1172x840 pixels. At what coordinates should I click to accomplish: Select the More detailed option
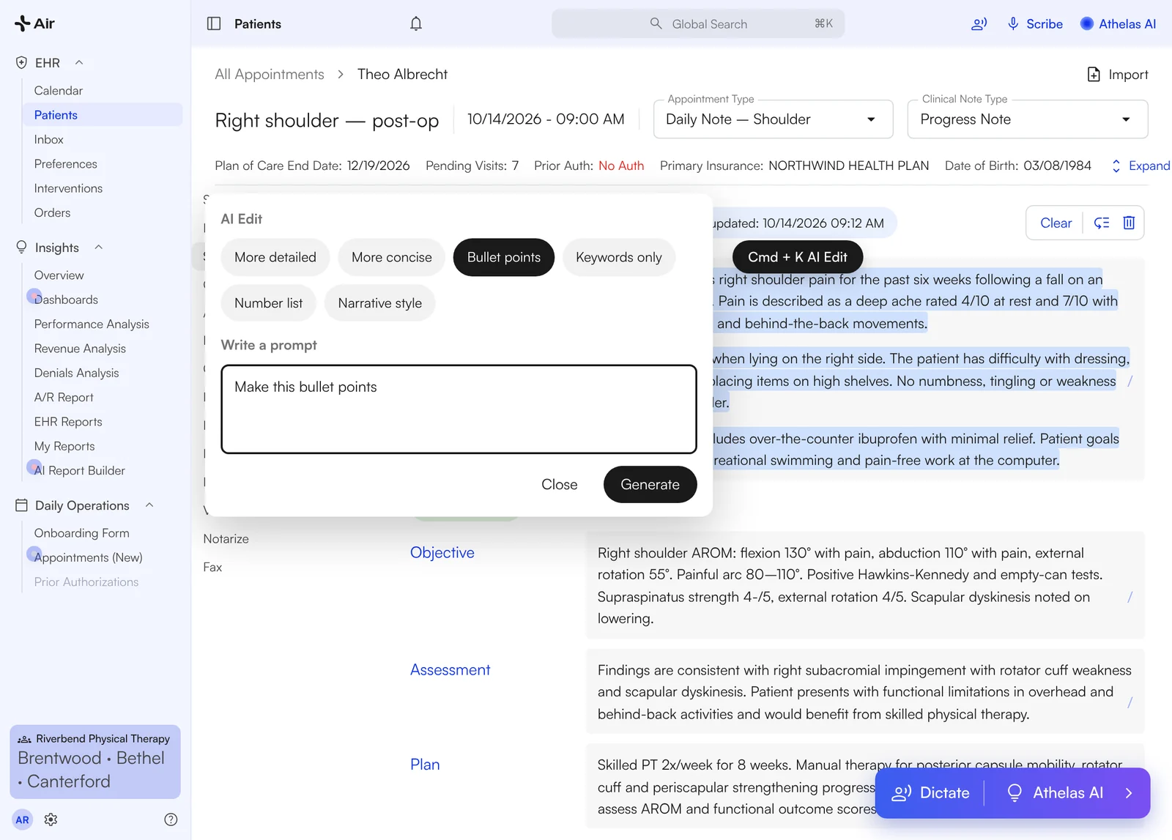[x=275, y=257]
